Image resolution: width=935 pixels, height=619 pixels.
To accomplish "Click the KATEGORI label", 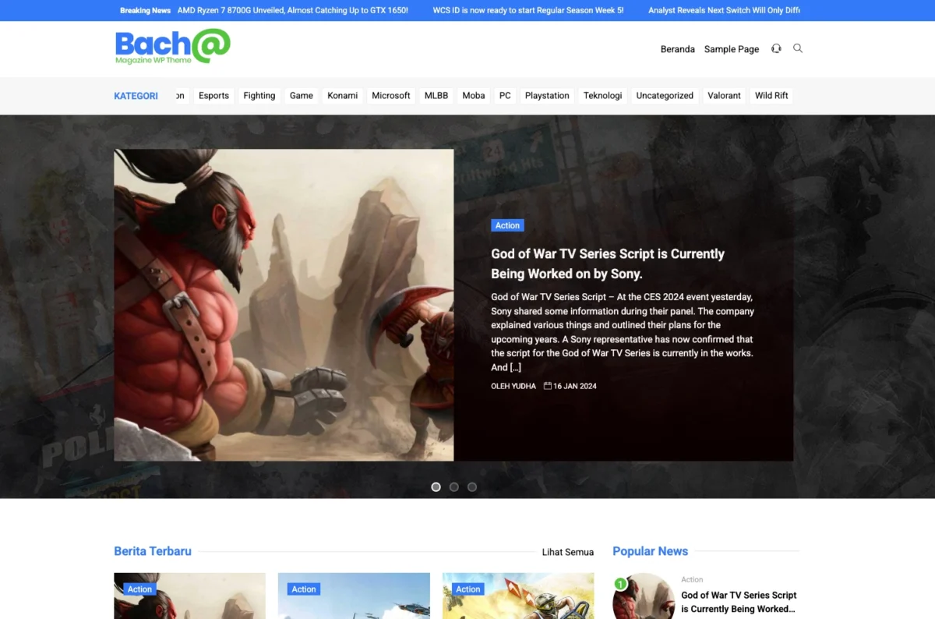I will point(136,96).
